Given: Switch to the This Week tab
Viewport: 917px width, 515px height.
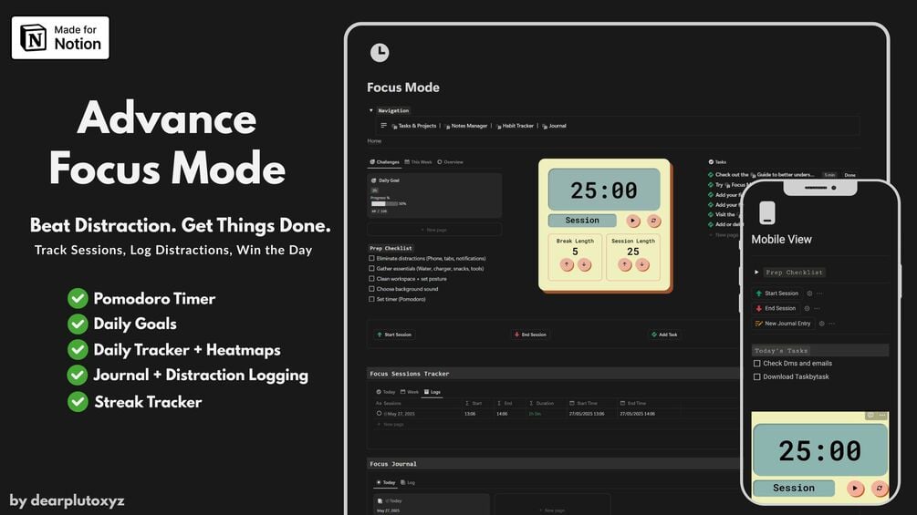Looking at the screenshot, I should 418,161.
